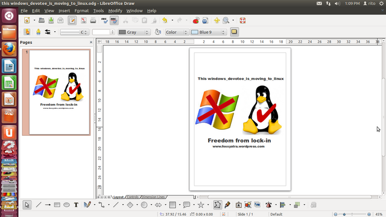Open the Gray line color dropdown
Viewport: 386px width, 217px height.
(x=134, y=32)
